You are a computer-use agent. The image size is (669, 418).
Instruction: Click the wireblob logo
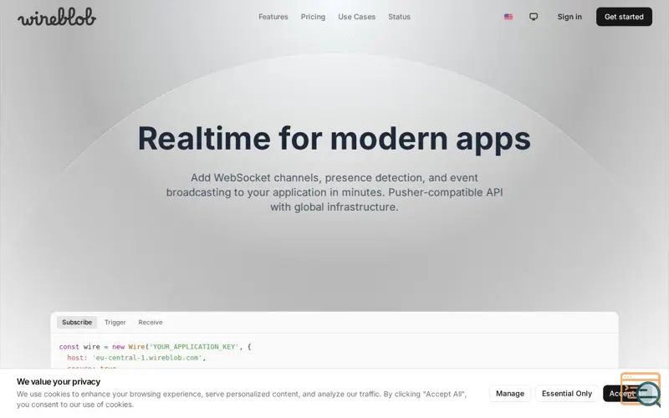(57, 17)
